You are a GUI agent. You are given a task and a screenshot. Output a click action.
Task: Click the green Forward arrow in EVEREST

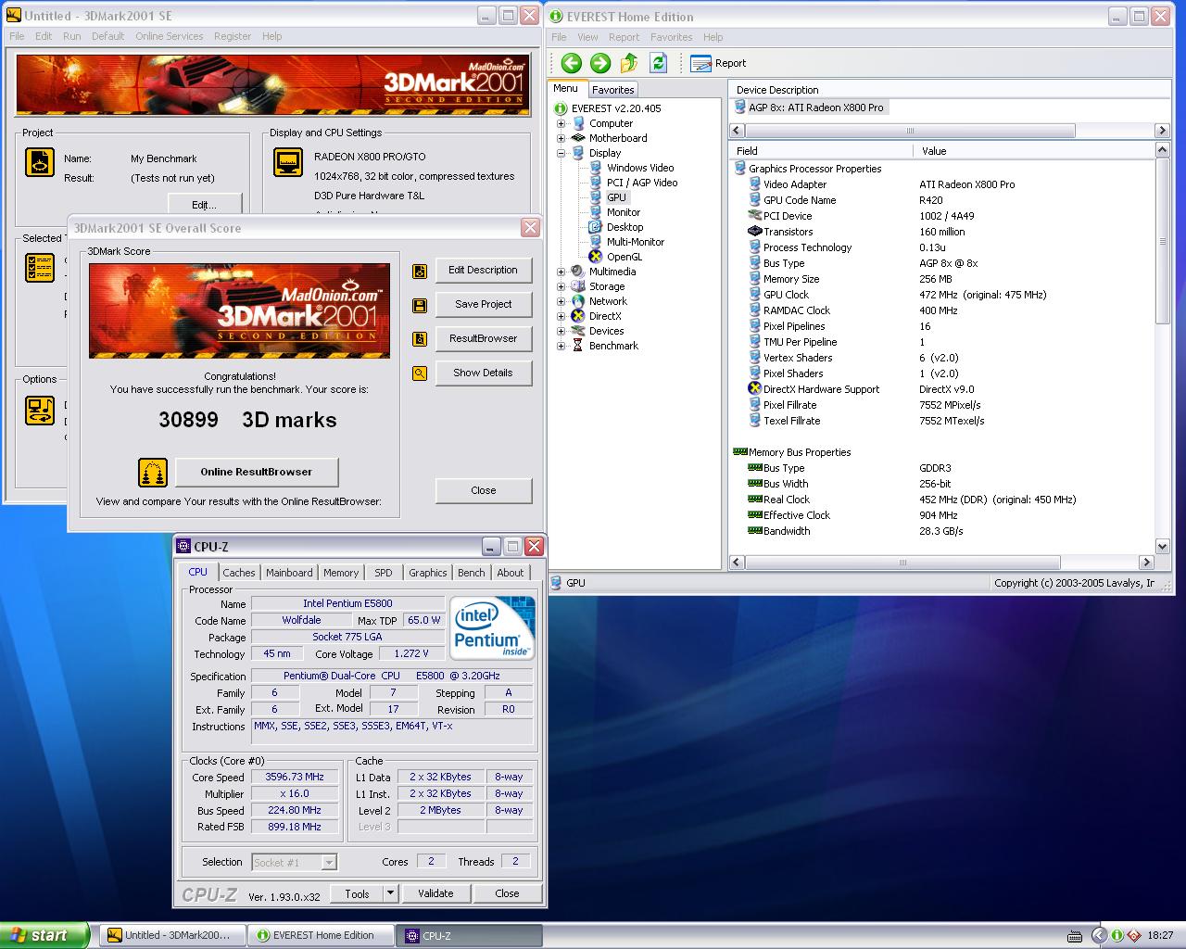(x=600, y=63)
